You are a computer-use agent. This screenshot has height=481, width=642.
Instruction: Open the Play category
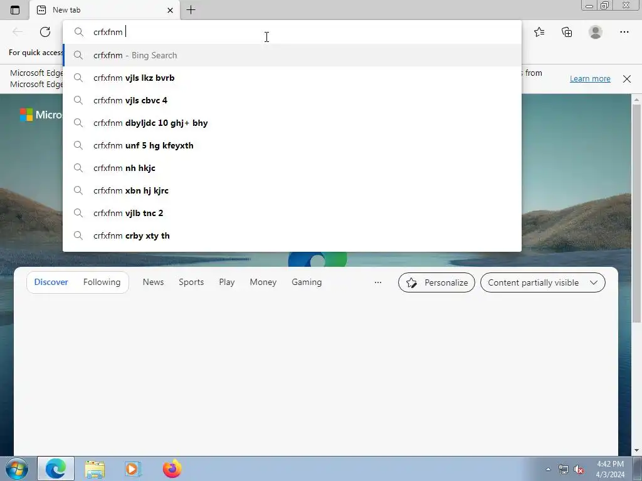(x=227, y=282)
